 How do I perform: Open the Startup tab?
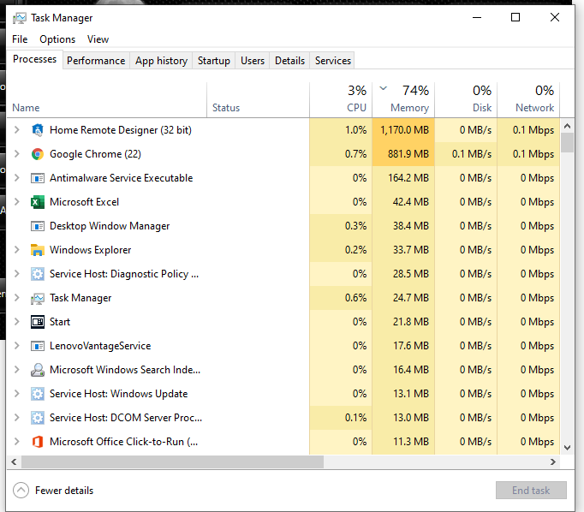(214, 60)
